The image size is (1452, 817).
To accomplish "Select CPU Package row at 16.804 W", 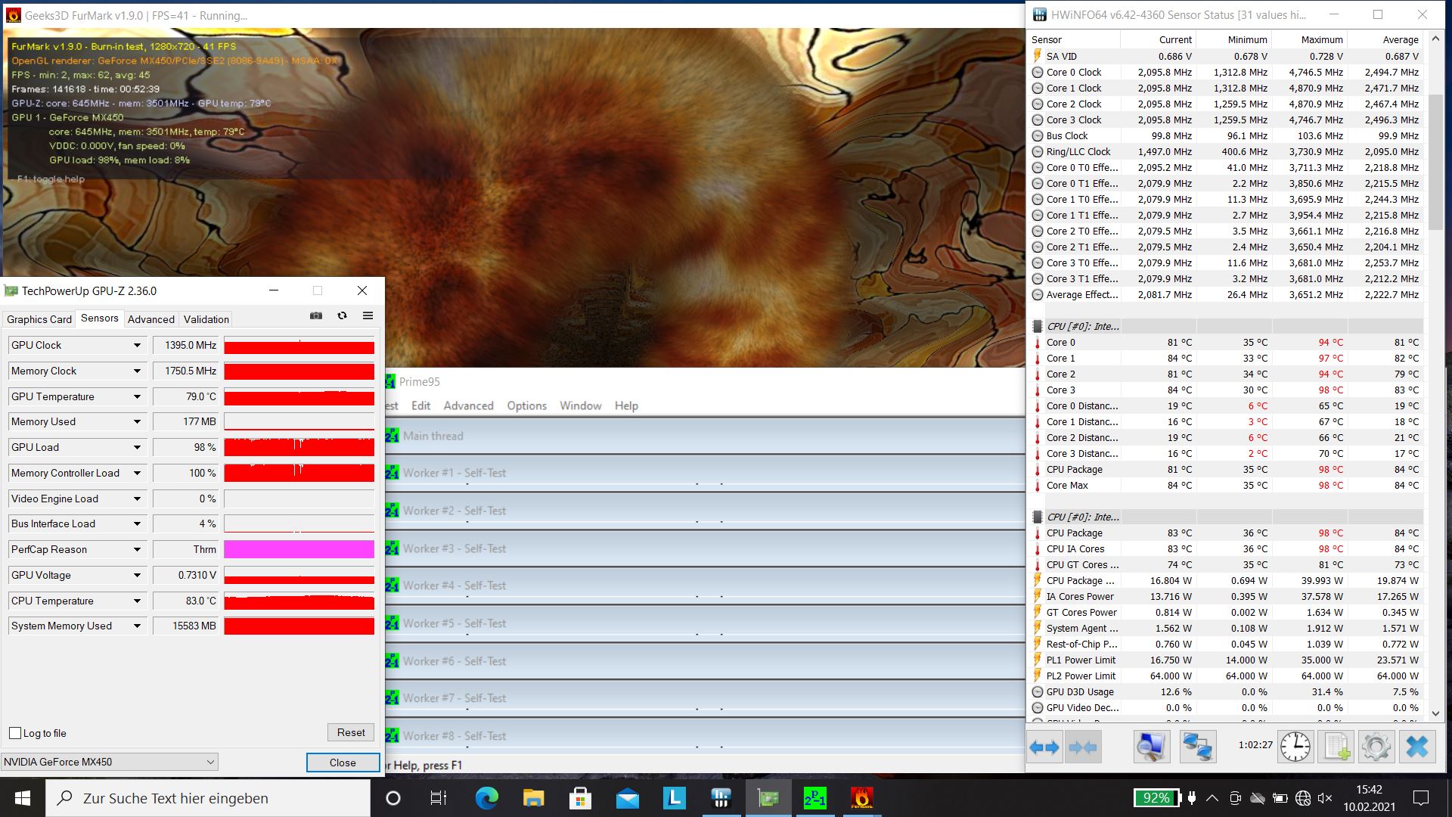I will (x=1226, y=581).
